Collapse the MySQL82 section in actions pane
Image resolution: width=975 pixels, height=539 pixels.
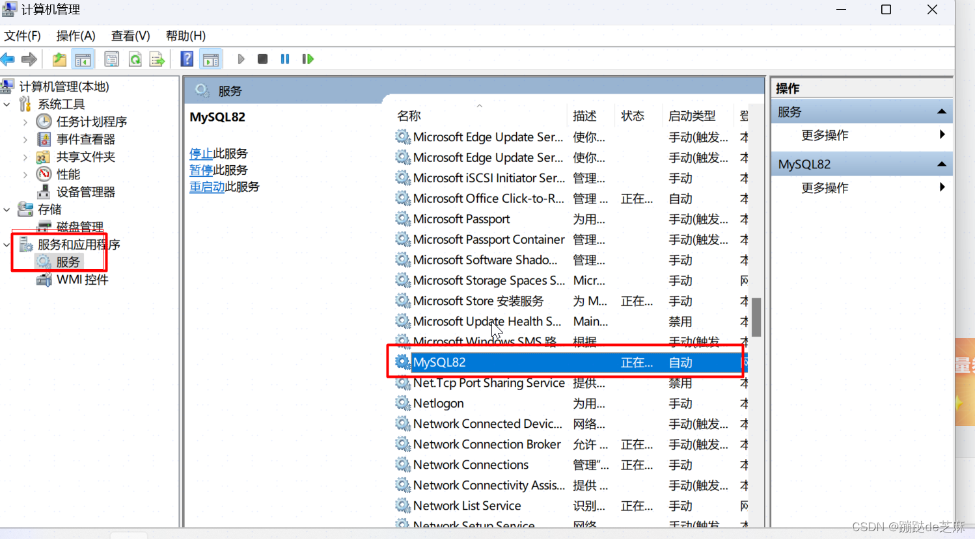click(941, 164)
